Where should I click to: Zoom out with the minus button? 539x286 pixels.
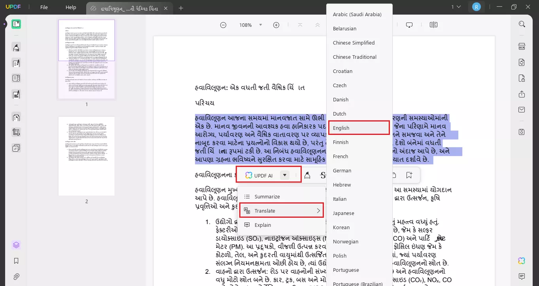(x=223, y=25)
